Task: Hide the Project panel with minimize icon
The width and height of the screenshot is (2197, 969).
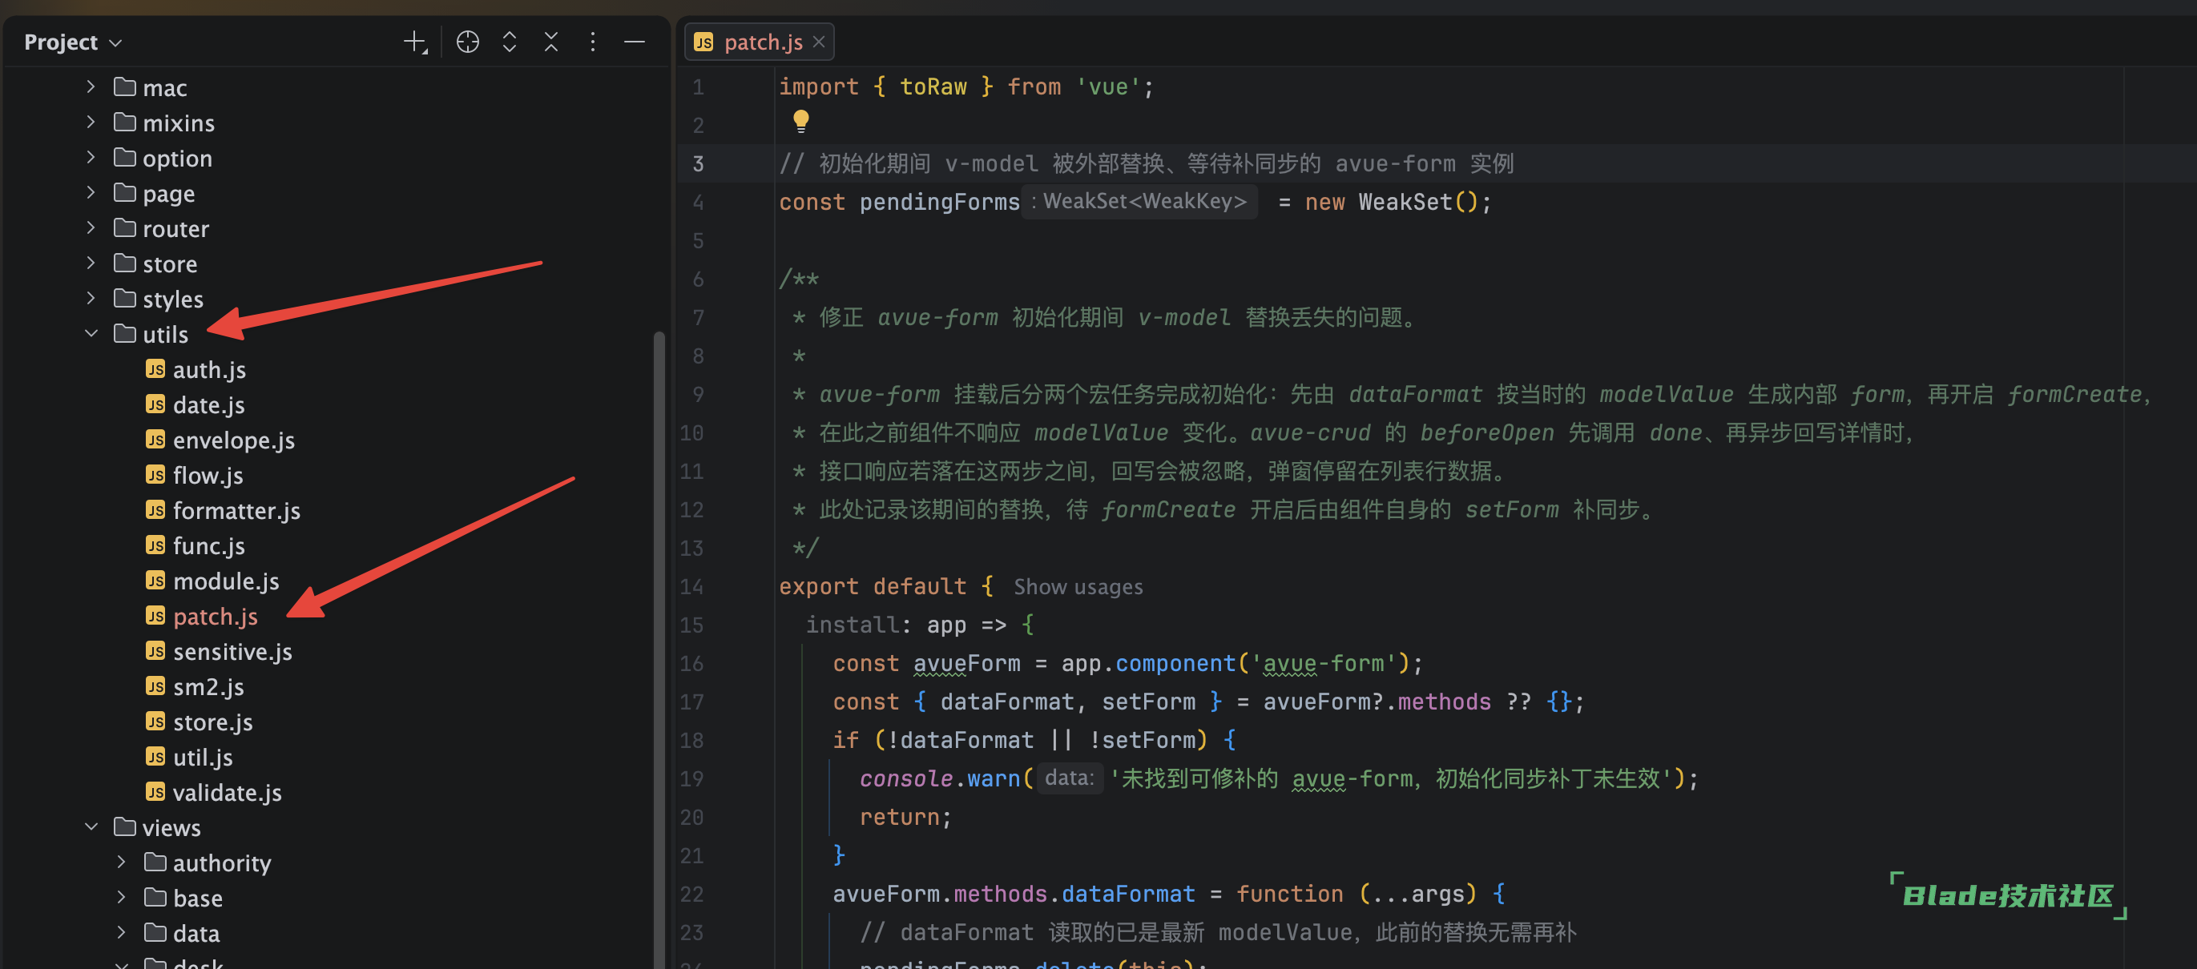Action: [635, 42]
